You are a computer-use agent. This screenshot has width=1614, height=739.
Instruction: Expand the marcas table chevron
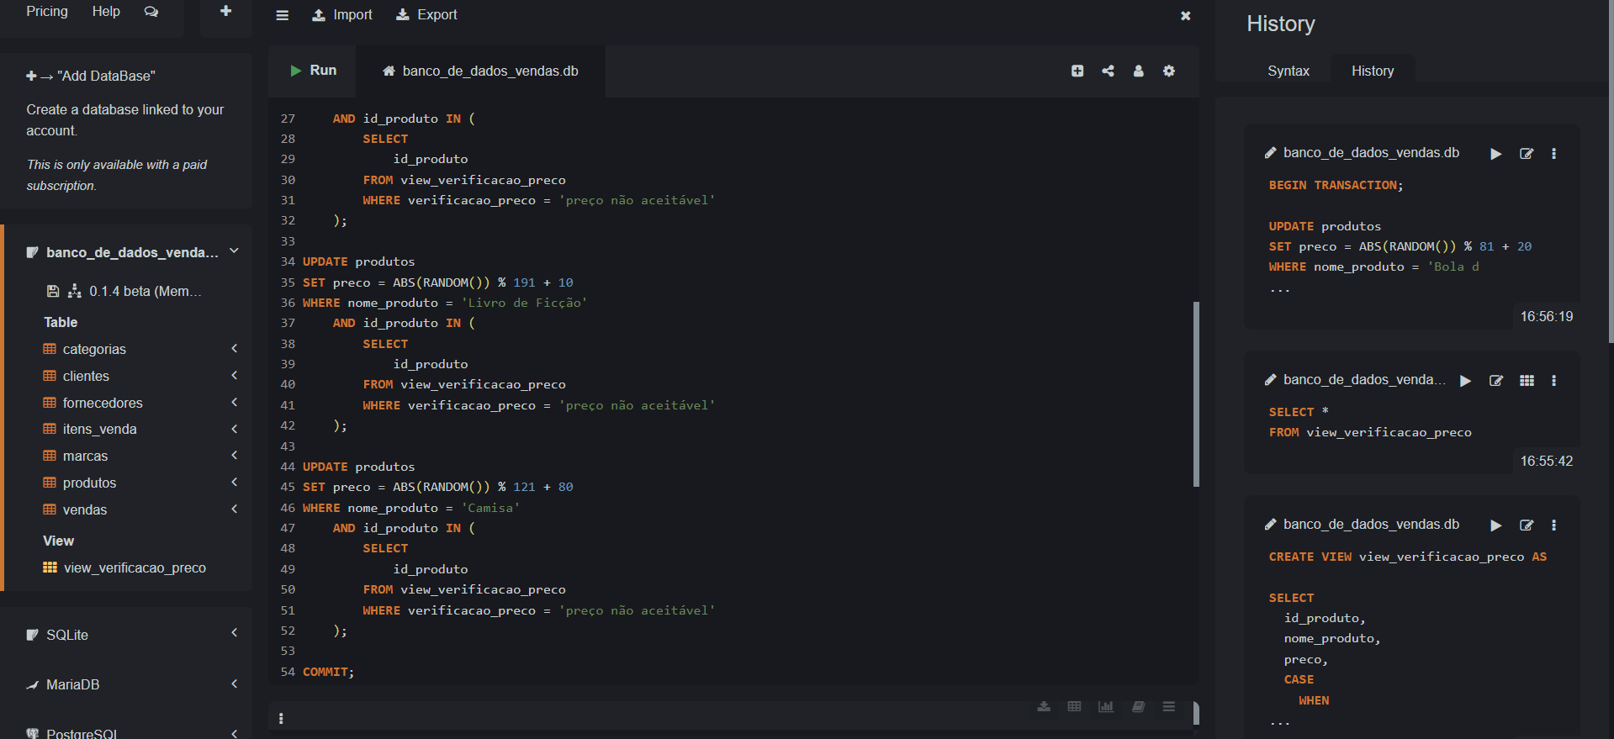pyautogui.click(x=235, y=456)
